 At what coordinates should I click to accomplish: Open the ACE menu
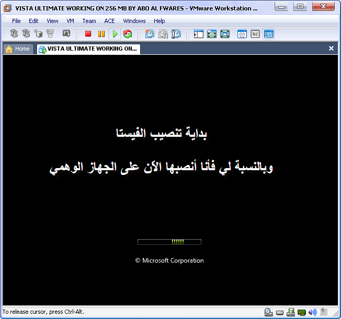(109, 21)
